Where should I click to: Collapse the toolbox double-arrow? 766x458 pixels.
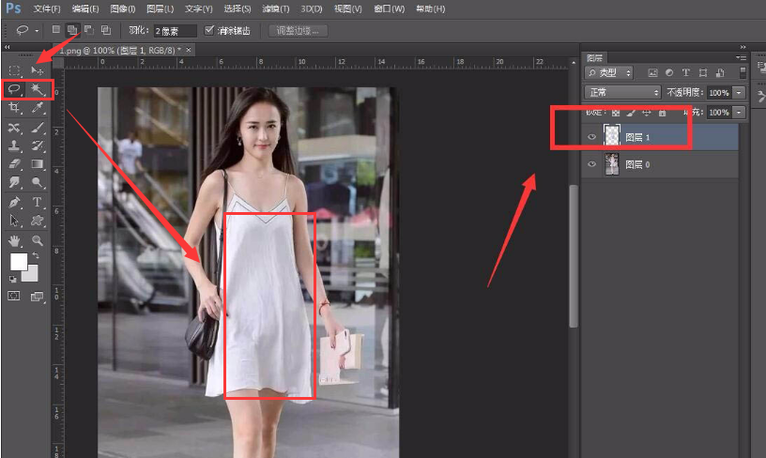pyautogui.click(x=7, y=47)
